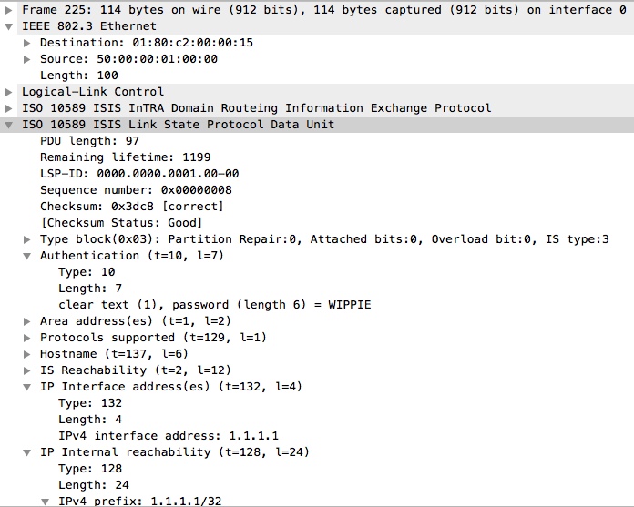Expand the Destination 01:80:c2:00:00:15 field
Viewport: 634px width, 507px height.
point(27,43)
